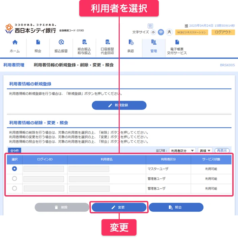
Task: Click the サービス状態 column header
Action: coord(211,159)
